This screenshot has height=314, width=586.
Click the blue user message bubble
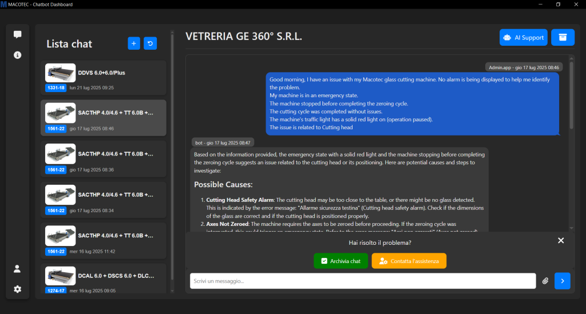coord(413,104)
